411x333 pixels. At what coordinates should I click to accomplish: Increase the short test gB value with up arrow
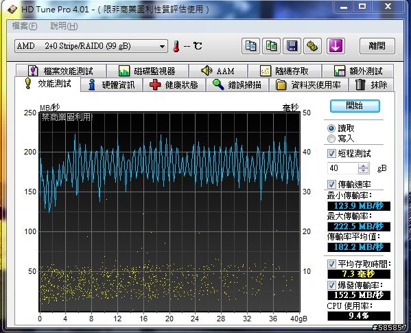pos(363,165)
